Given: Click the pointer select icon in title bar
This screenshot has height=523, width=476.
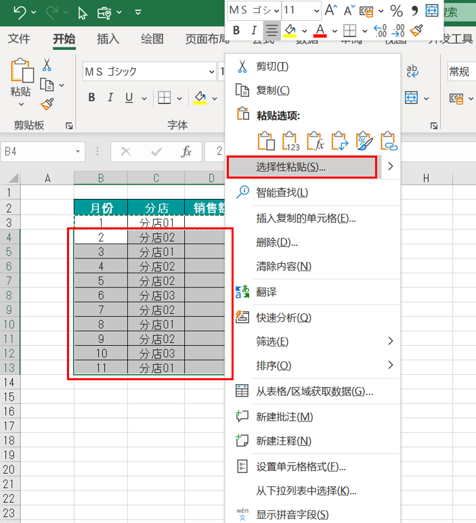Looking at the screenshot, I should (82, 13).
